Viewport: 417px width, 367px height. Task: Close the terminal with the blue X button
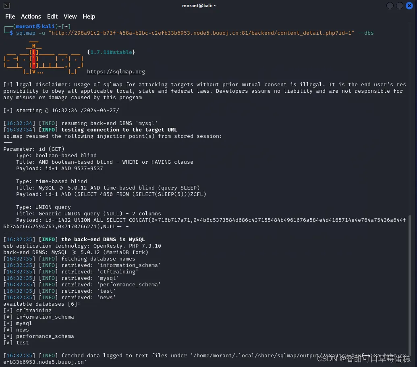click(409, 6)
